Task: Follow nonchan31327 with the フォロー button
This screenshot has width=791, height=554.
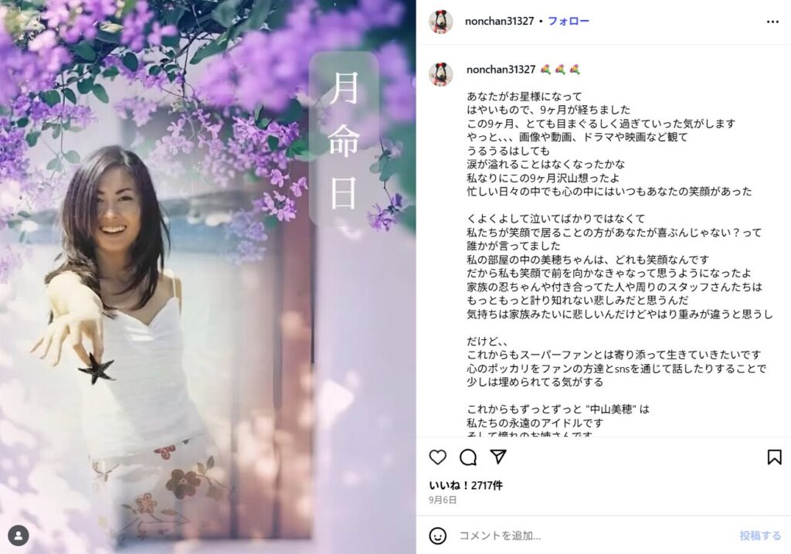Action: 568,21
